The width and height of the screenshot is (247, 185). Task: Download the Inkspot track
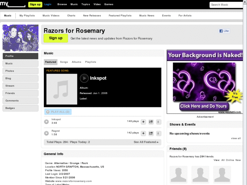click(158, 122)
